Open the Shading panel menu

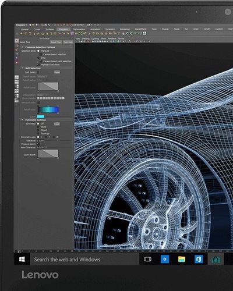click(86, 38)
